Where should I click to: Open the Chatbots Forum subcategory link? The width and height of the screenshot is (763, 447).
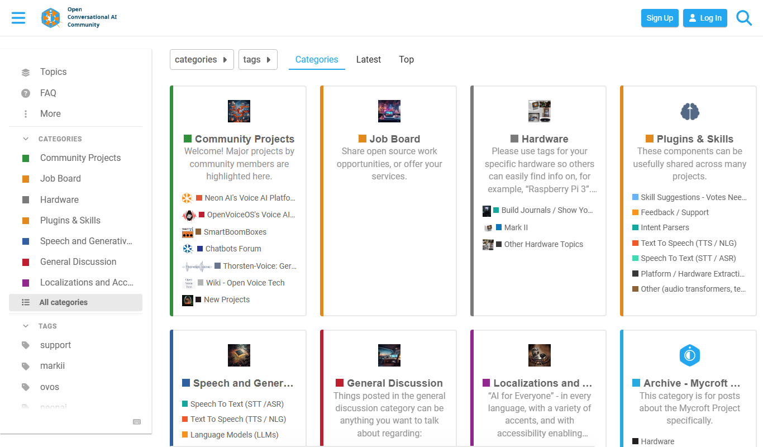(x=233, y=249)
